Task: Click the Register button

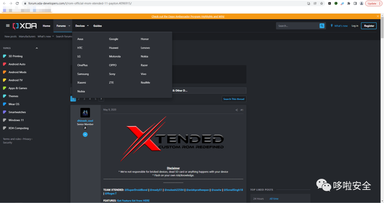Action: 369,26
